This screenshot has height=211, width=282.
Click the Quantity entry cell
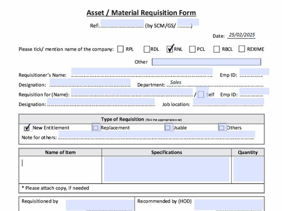coord(248,169)
